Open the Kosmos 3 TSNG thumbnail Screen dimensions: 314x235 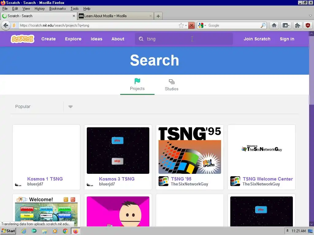pos(118,151)
